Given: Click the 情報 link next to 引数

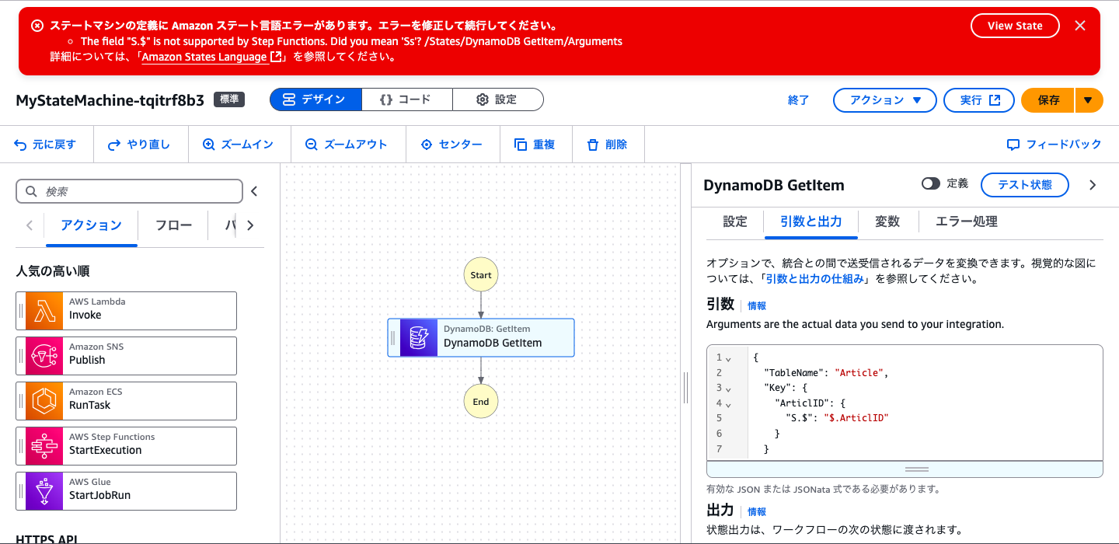Looking at the screenshot, I should [757, 306].
